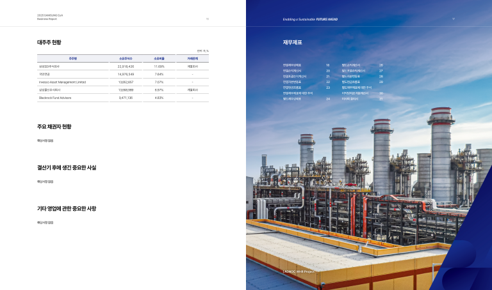Image resolution: width=492 pixels, height=290 pixels.
Task: Select the 거래관계 column header
Action: [x=192, y=59]
